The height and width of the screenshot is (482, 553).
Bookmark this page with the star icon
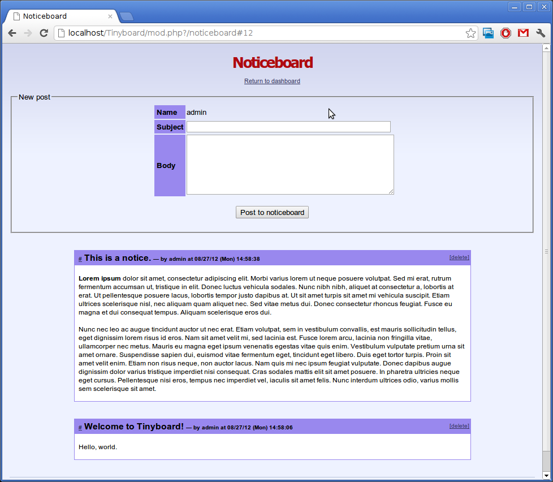point(470,33)
